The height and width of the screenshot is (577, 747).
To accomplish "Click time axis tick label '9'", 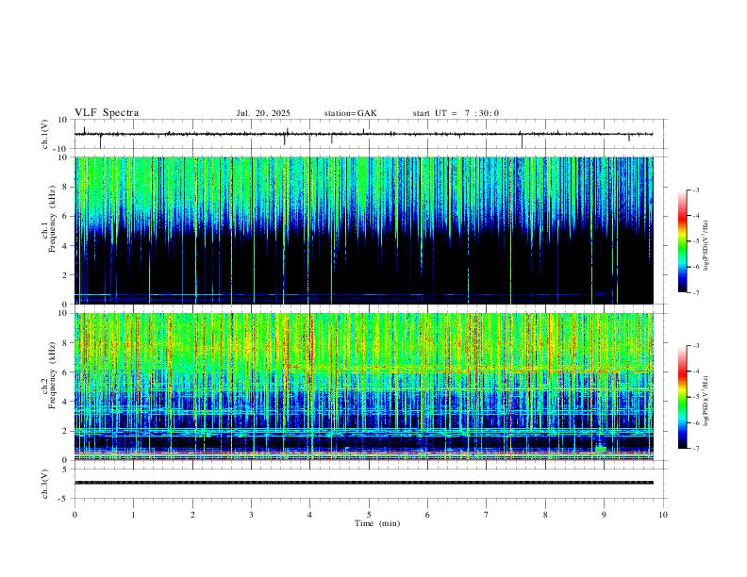I will (x=604, y=515).
